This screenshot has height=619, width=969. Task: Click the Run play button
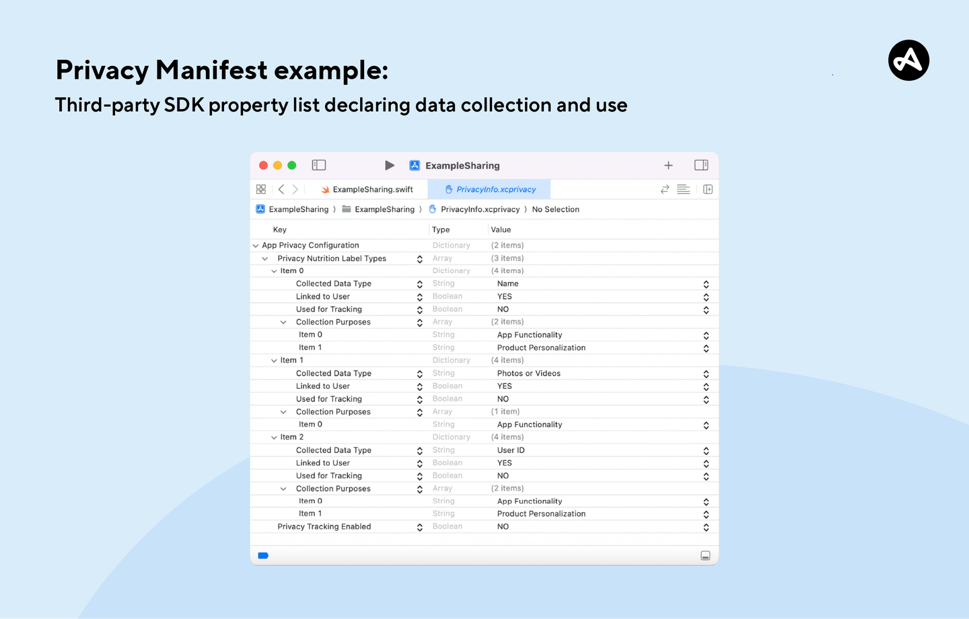[390, 165]
